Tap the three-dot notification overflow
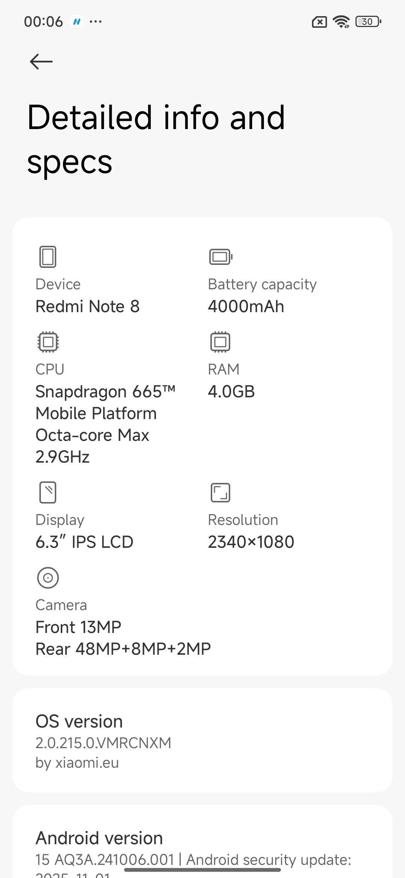Image resolution: width=405 pixels, height=878 pixels. coord(96,22)
